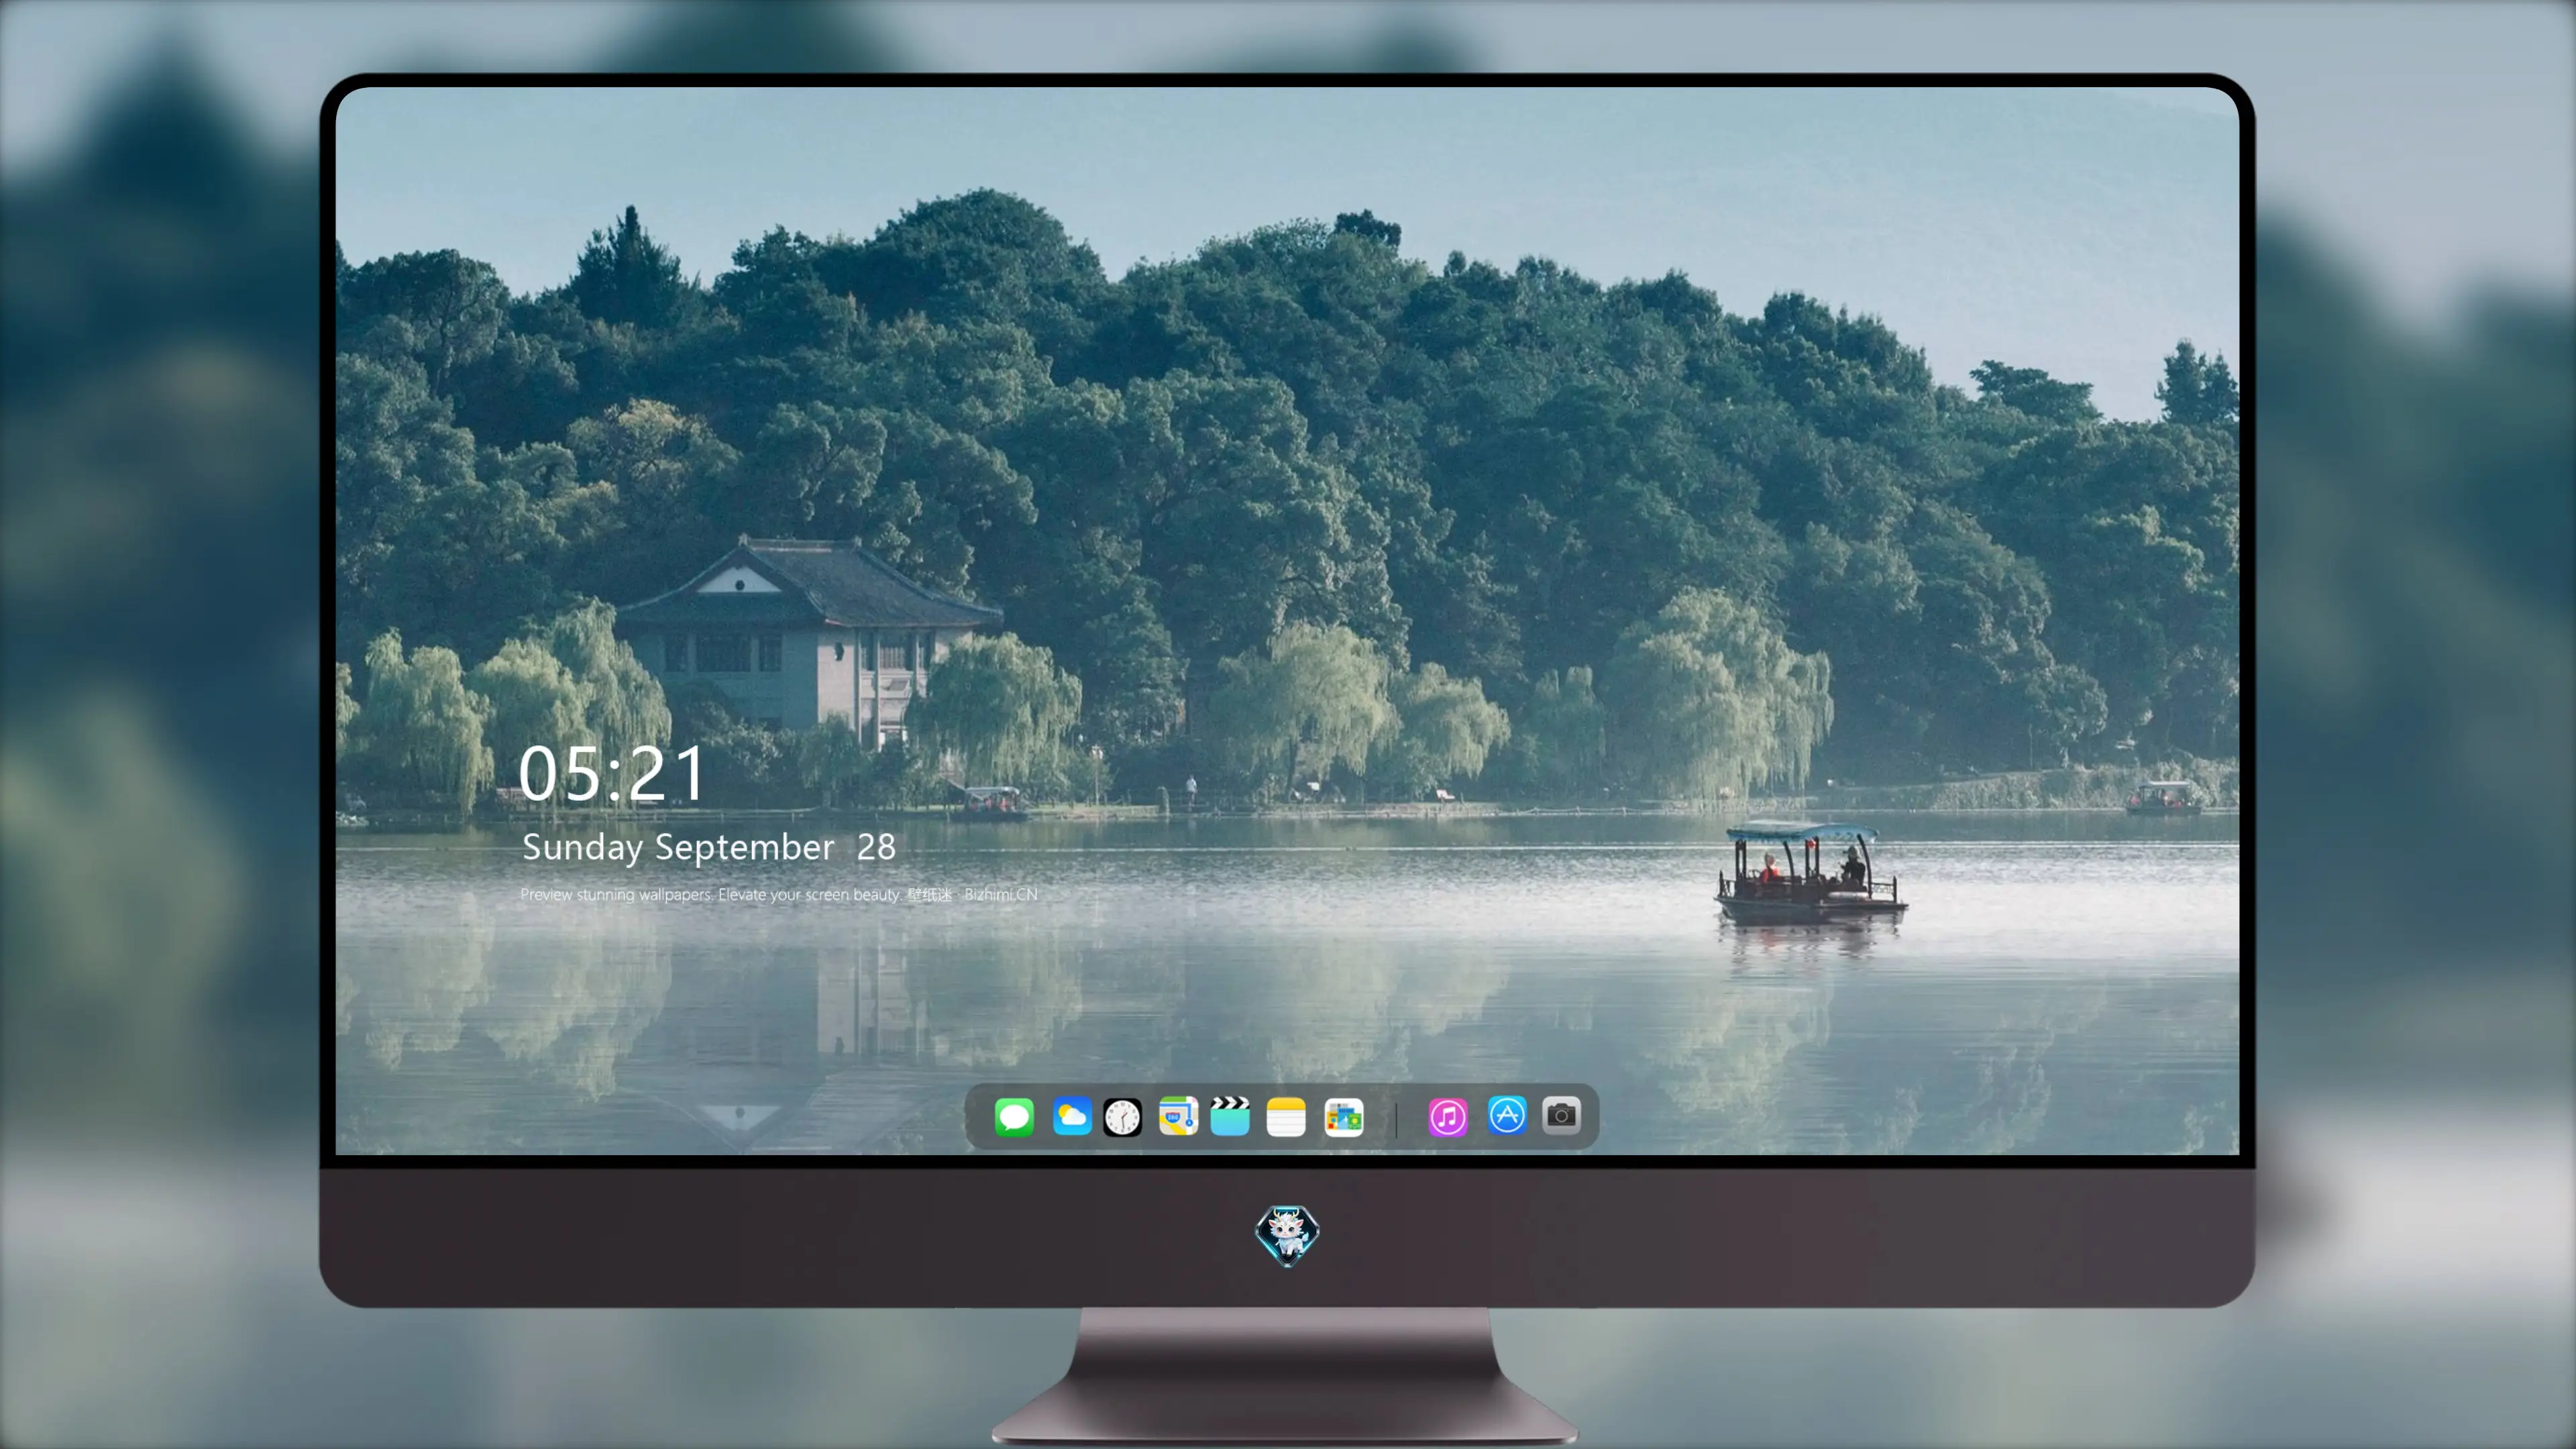2576x1449 pixels.
Task: Click the dragon mascot logo on monitor chin
Action: click(x=1287, y=1235)
